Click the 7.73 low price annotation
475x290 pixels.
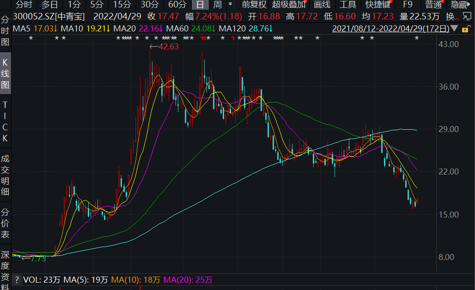click(38, 259)
